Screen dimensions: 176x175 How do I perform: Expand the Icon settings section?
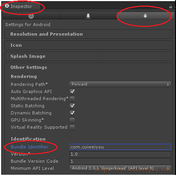(x=88, y=45)
